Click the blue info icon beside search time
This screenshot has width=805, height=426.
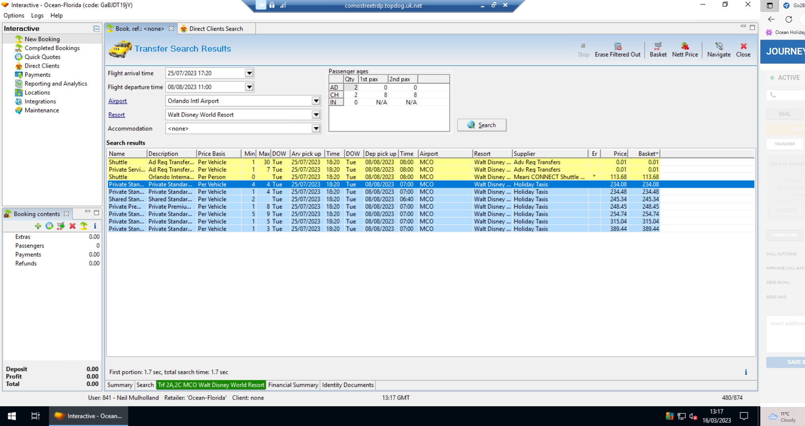tap(746, 372)
